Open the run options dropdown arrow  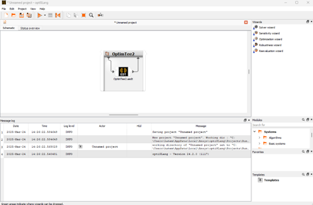coord(45,15)
